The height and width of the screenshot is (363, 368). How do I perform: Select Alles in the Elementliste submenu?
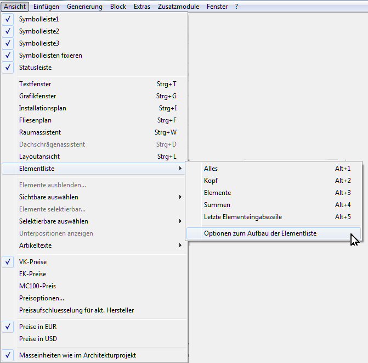[x=211, y=169]
